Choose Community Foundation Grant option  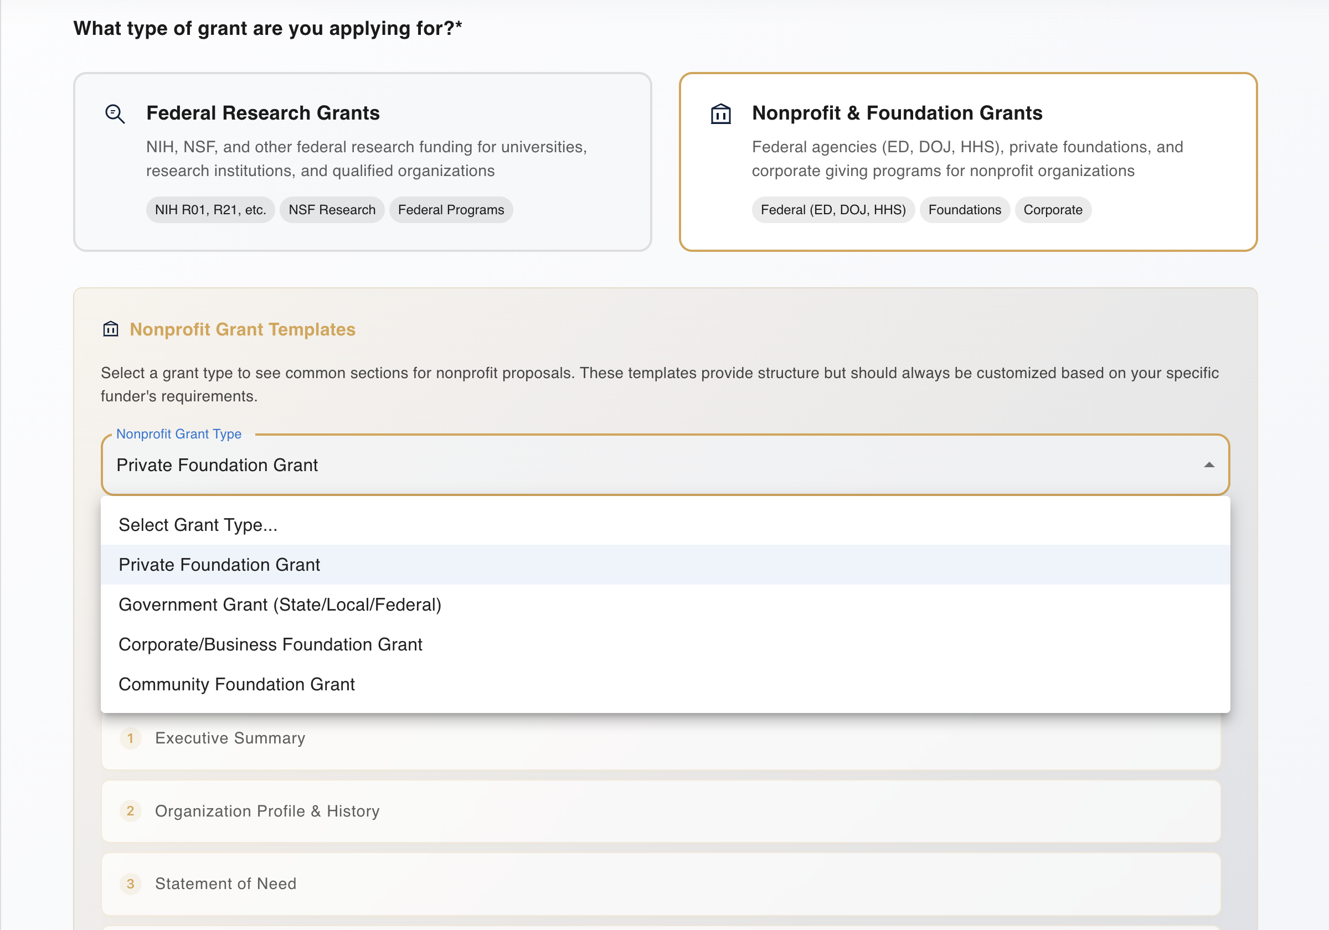[665, 685]
